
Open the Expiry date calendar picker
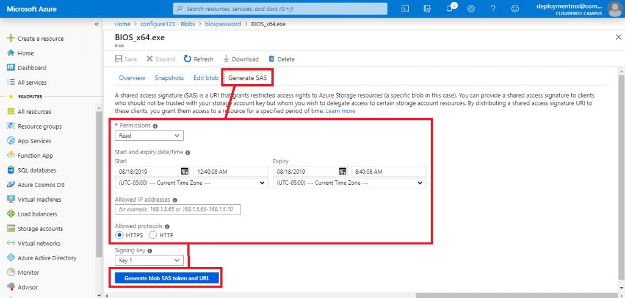342,171
